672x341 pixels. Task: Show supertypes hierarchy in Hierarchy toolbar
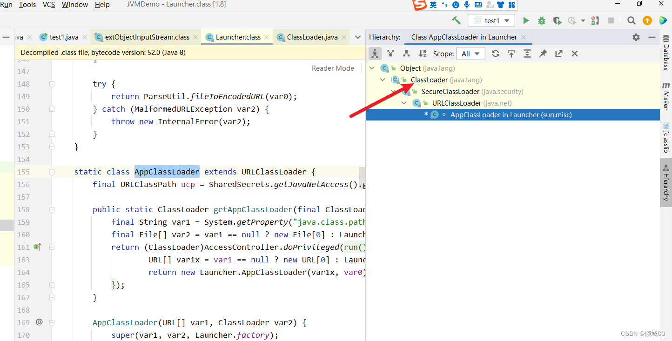[390, 53]
